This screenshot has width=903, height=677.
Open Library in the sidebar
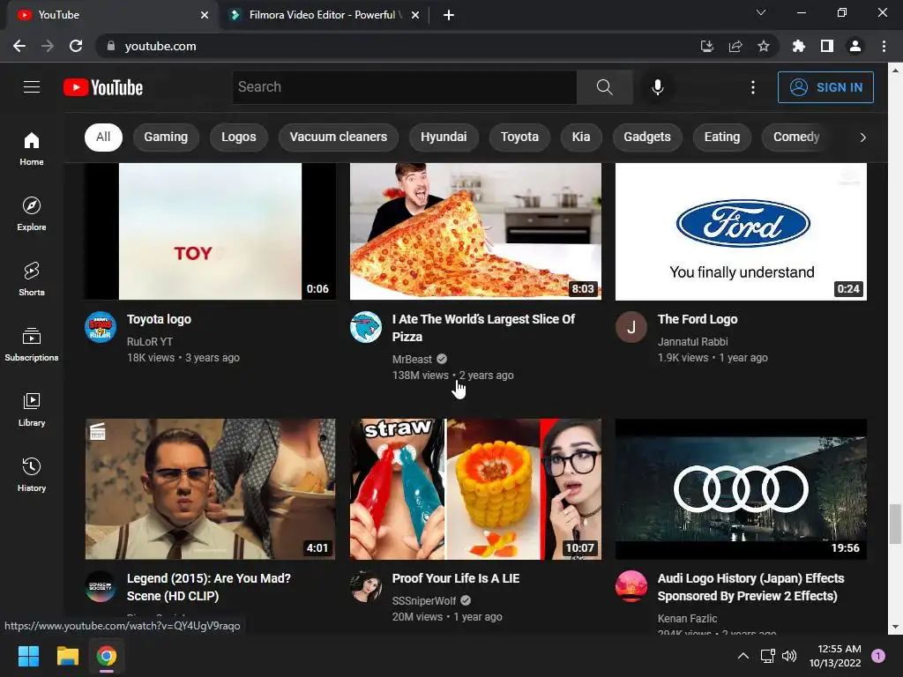click(x=32, y=409)
